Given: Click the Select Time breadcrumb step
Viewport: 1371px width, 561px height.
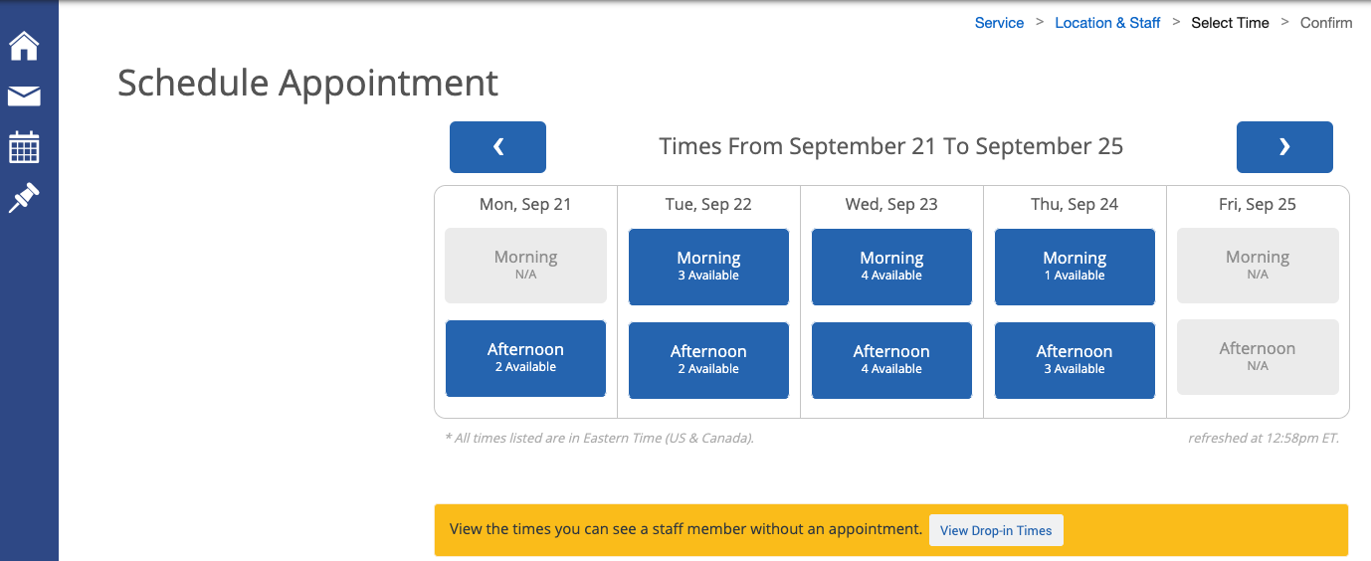Looking at the screenshot, I should [1230, 23].
